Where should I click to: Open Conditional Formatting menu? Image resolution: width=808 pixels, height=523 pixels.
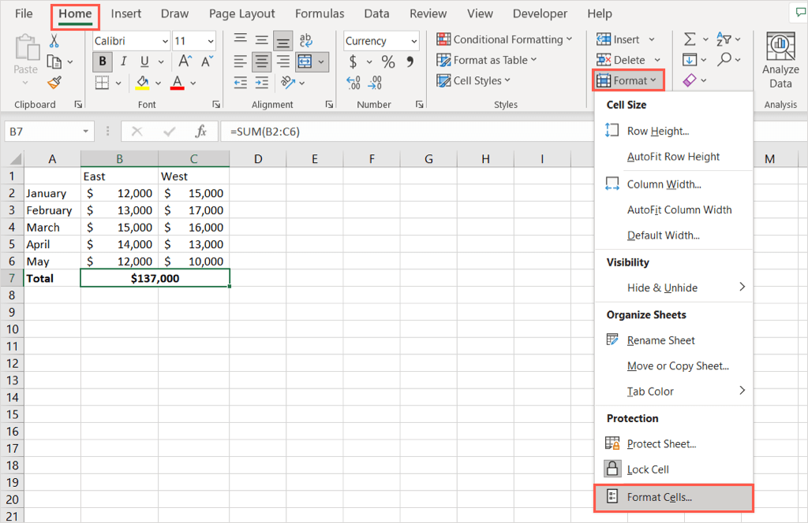tap(504, 39)
